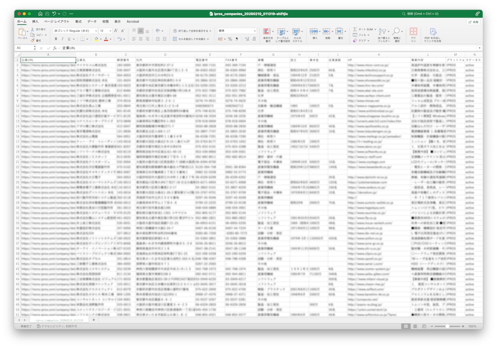The image size is (497, 348).
Task: Open the font size dropdown
Action: point(110,31)
